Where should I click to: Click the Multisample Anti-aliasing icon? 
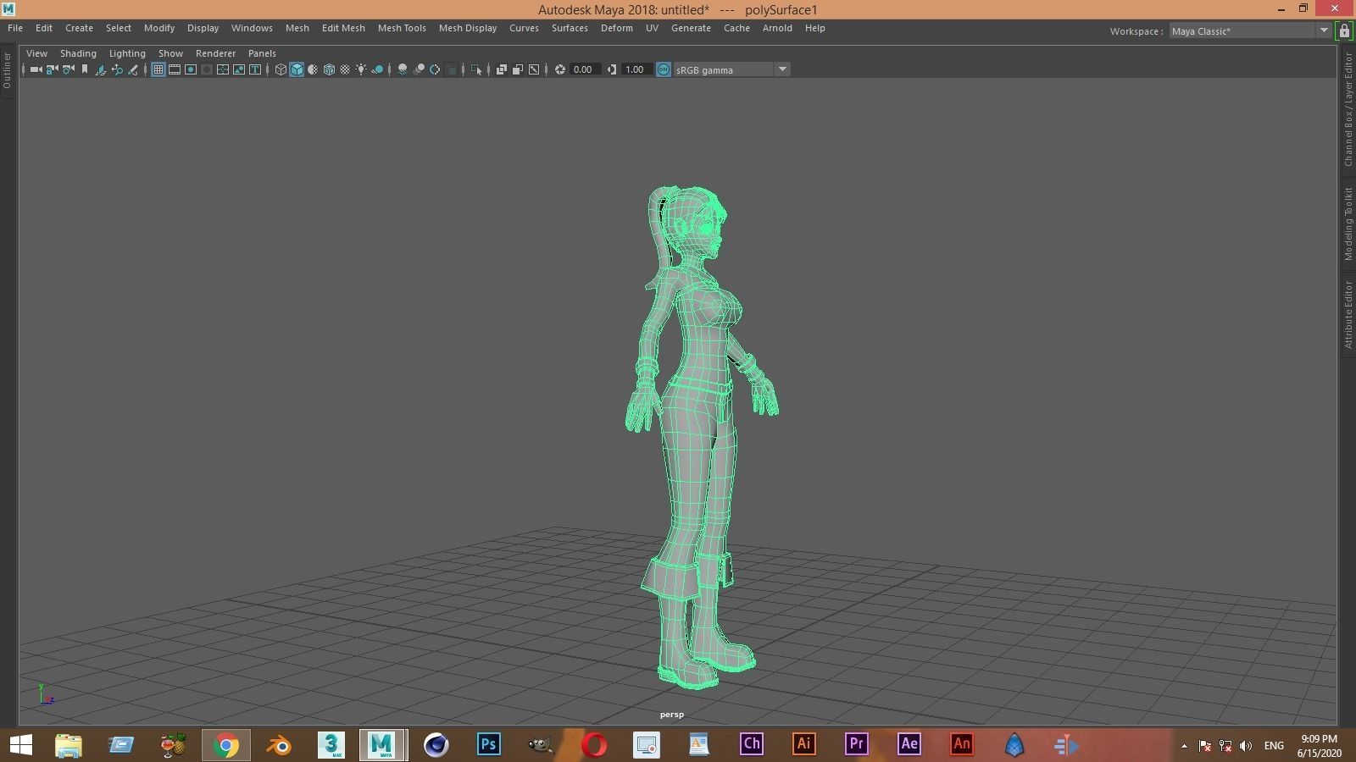pos(435,69)
